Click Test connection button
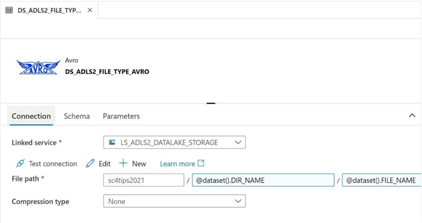Viewport: 422px width, 223px height. pyautogui.click(x=47, y=164)
